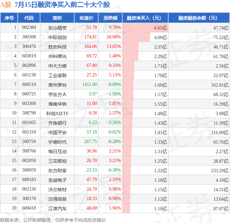Click closing price 67.80

pos(92,66)
